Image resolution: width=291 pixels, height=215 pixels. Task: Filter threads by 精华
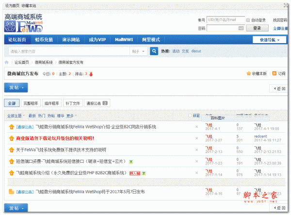tap(61, 116)
